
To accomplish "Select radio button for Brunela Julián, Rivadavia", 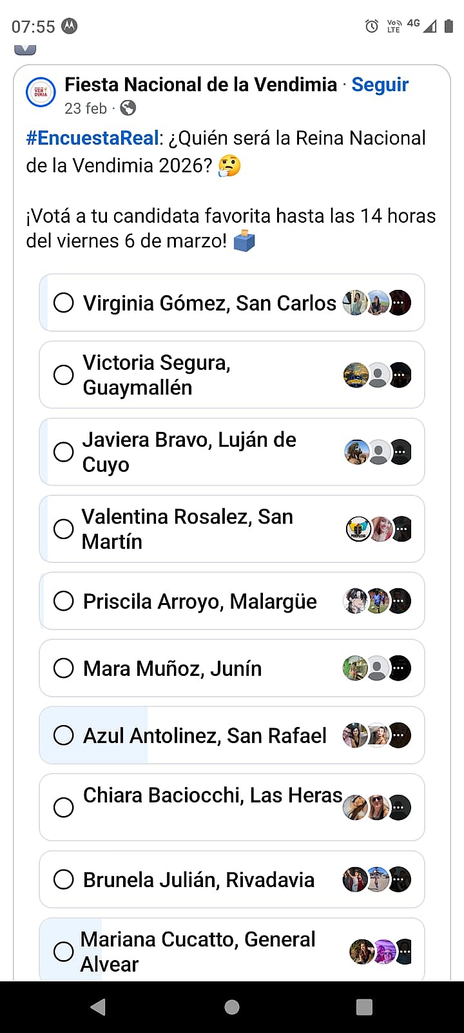I will coord(63,879).
